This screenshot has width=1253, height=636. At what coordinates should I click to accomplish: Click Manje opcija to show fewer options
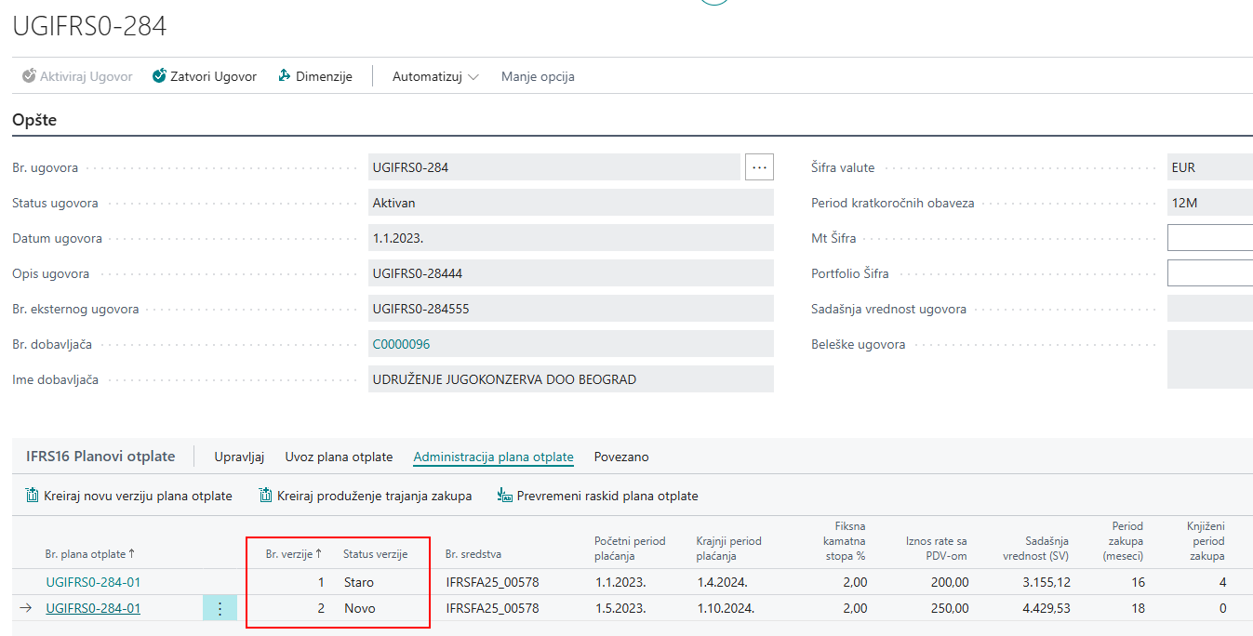pos(538,76)
